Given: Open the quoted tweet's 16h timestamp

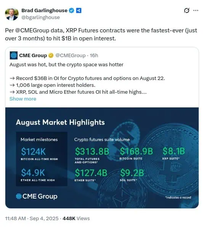Looking at the screenshot, I should 94,56.
